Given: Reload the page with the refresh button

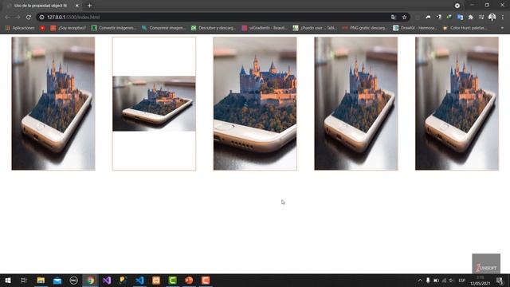Looking at the screenshot, I should [x=29, y=18].
